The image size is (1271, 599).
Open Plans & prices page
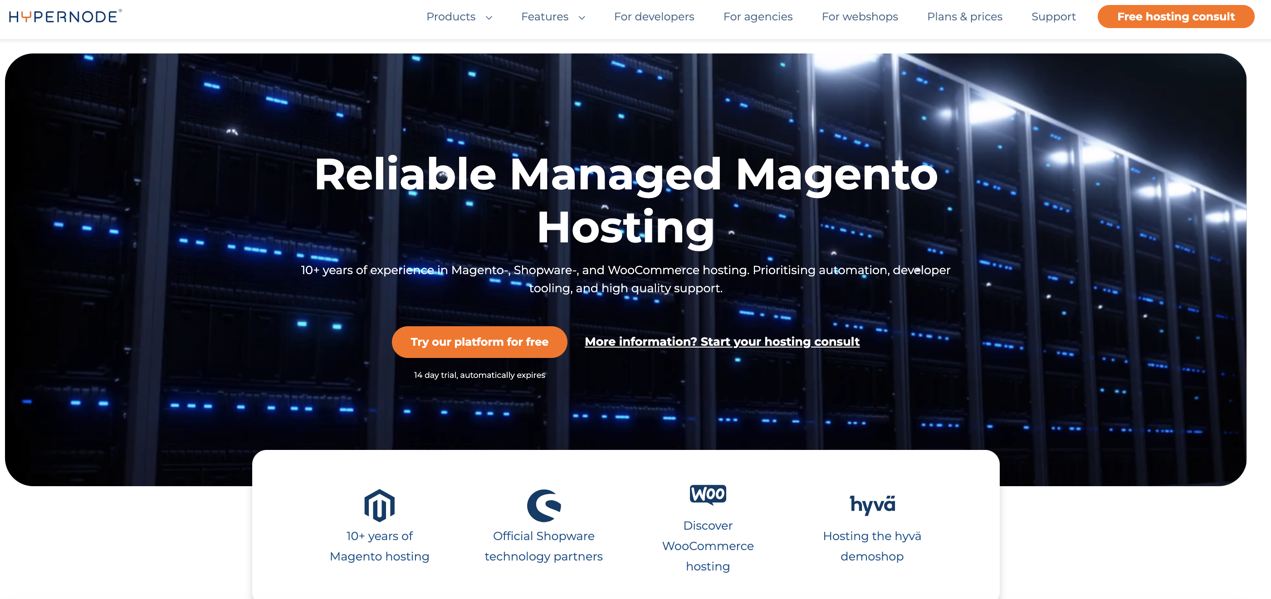(965, 17)
